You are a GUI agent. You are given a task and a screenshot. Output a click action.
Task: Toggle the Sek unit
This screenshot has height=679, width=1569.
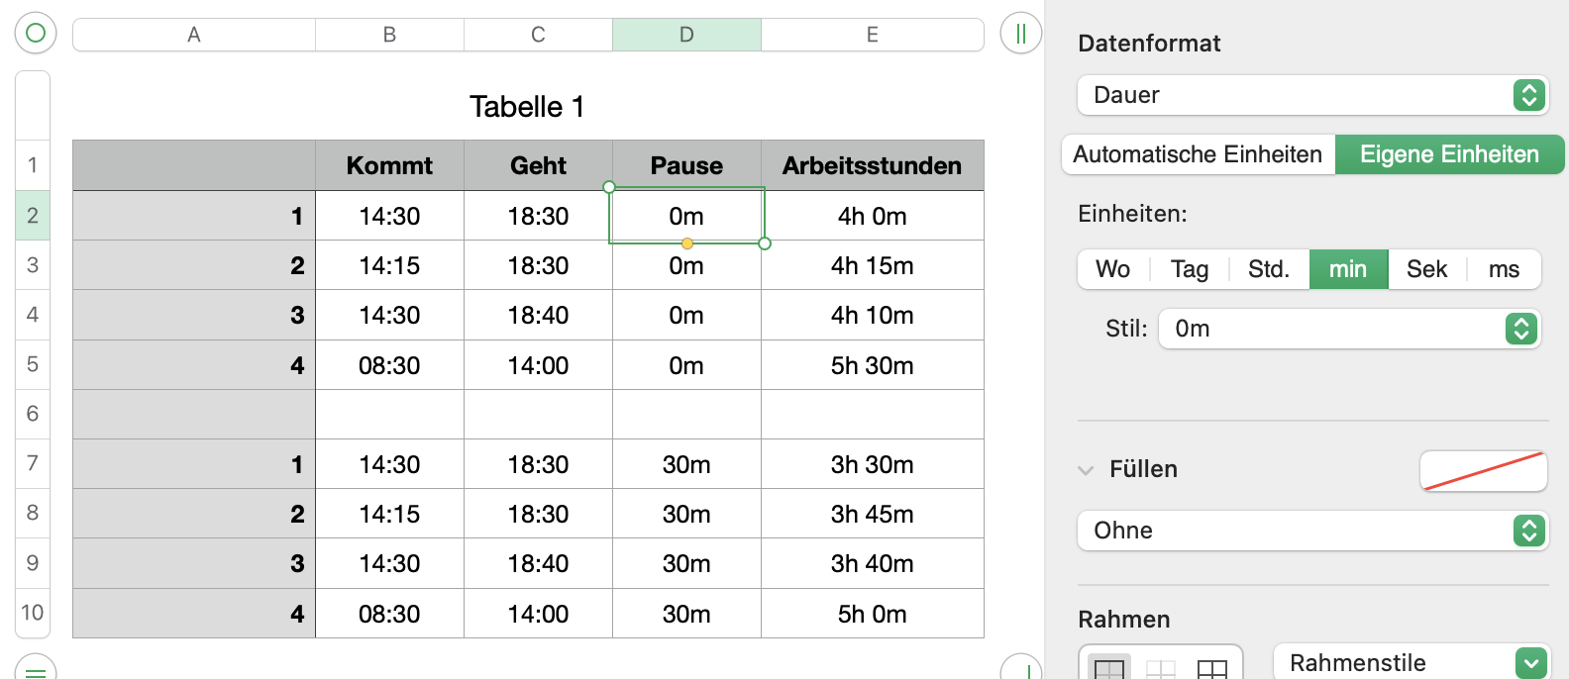pyautogui.click(x=1426, y=269)
